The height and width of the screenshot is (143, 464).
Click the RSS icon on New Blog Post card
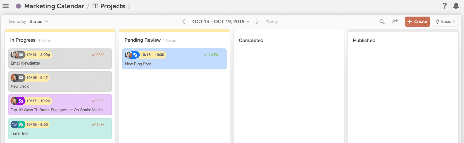click(x=135, y=55)
